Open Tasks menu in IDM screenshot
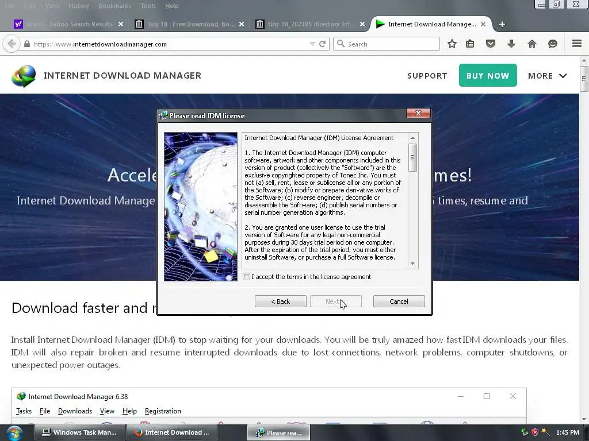 click(x=24, y=411)
